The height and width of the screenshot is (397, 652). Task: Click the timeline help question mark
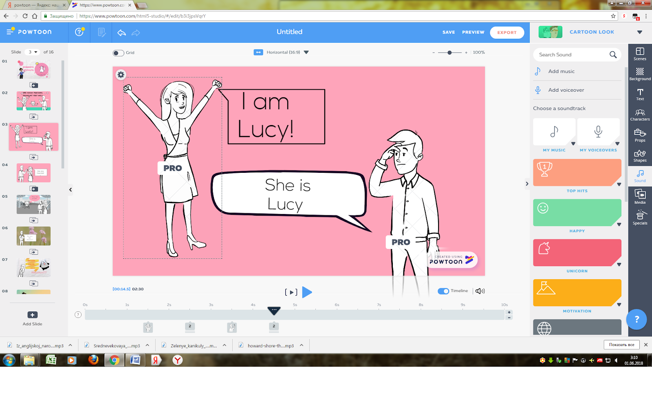click(78, 315)
